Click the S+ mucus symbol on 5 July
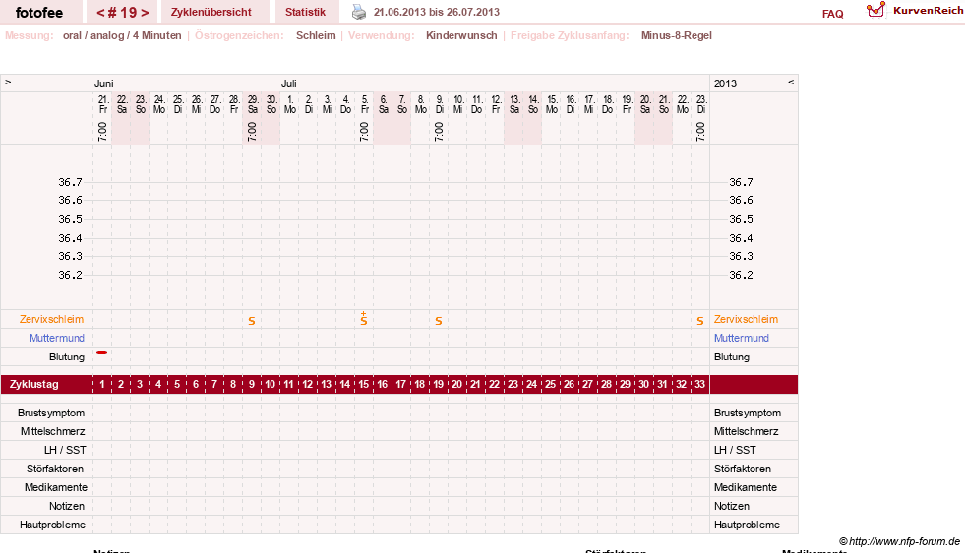The height and width of the screenshot is (553, 965). 364,319
